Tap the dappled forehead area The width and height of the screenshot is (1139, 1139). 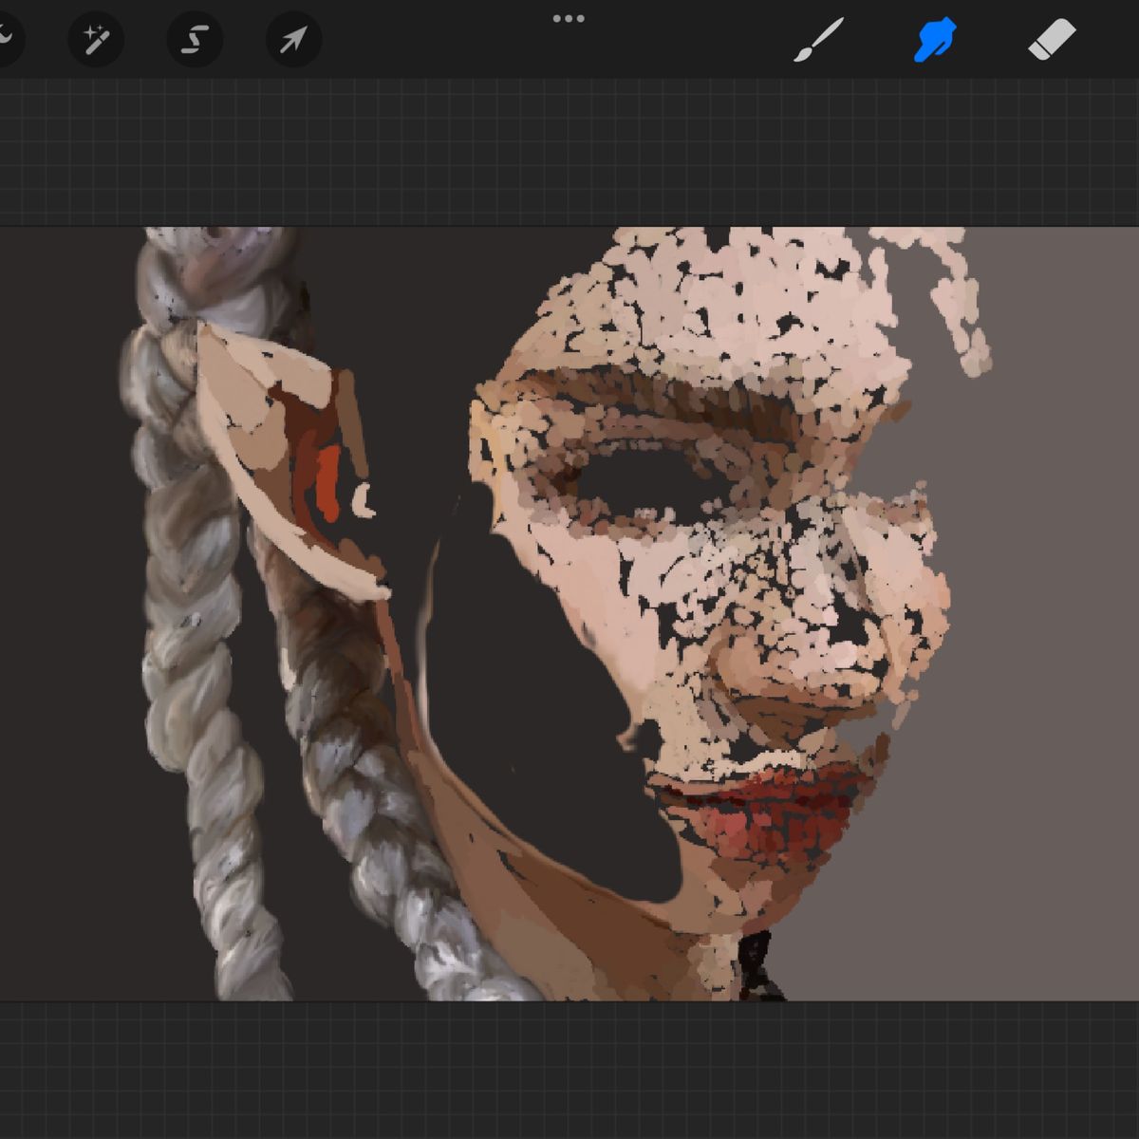click(x=721, y=304)
